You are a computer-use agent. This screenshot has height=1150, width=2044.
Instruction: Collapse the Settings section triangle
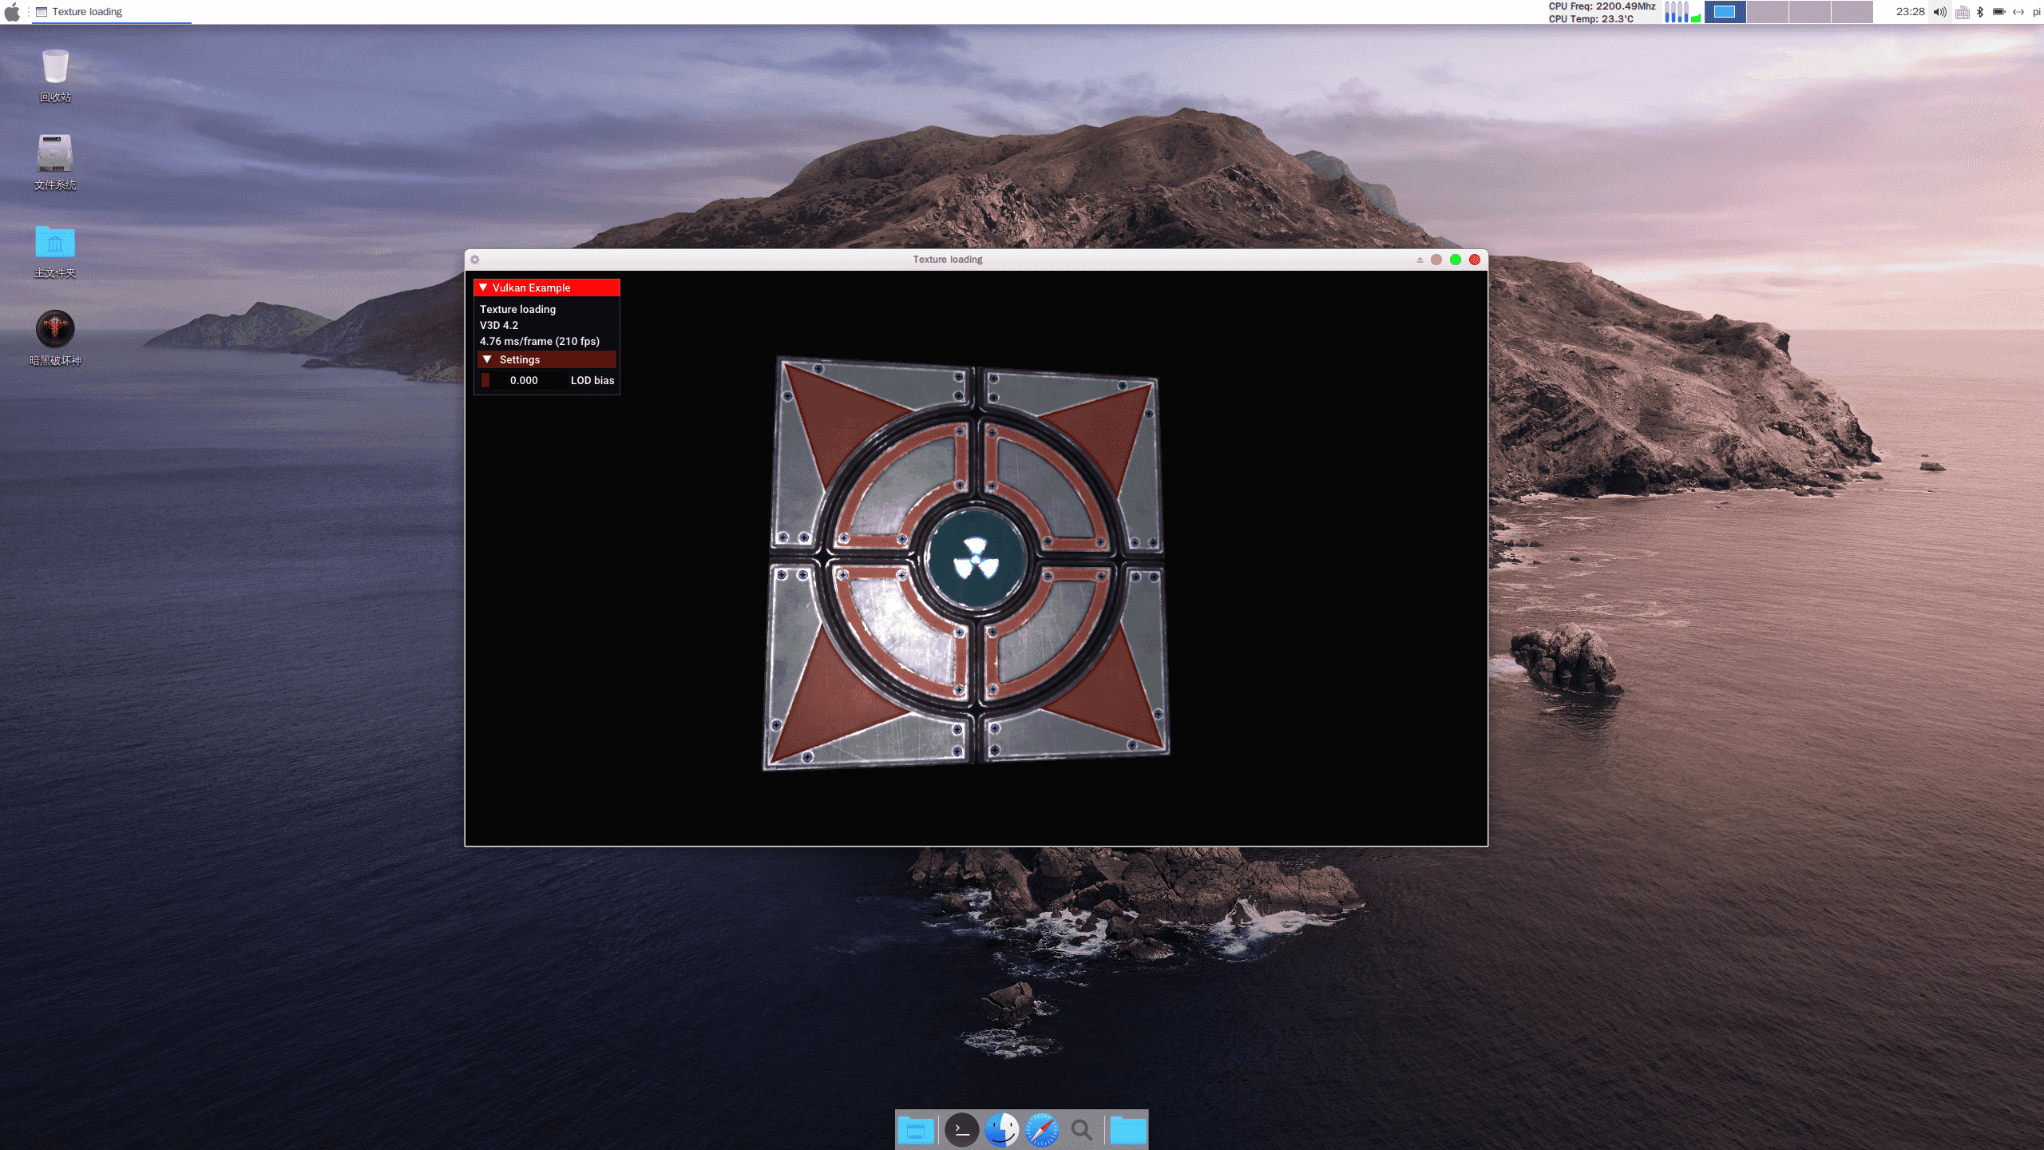click(x=487, y=359)
